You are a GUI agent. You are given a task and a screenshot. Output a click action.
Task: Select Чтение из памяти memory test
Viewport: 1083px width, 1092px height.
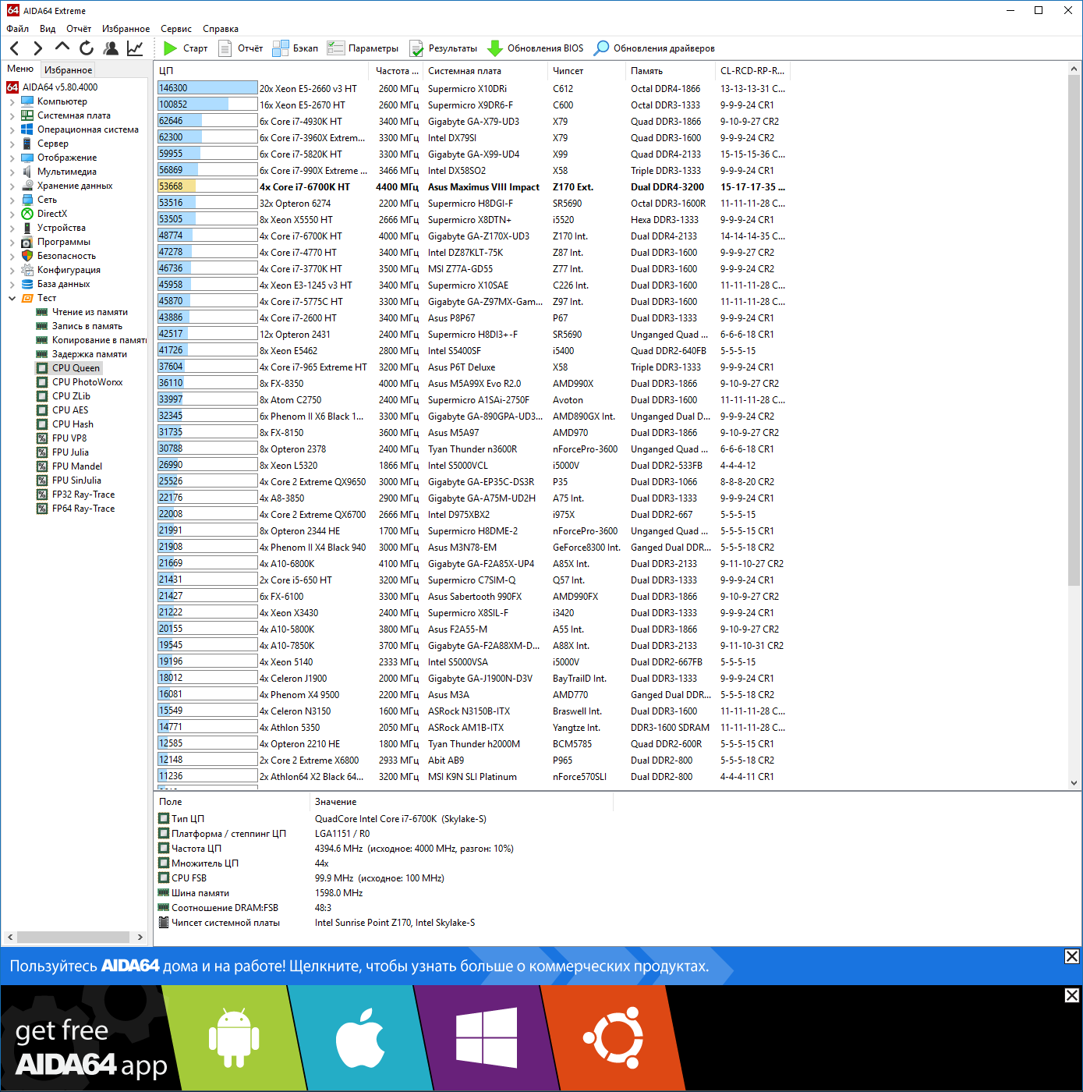click(x=90, y=312)
